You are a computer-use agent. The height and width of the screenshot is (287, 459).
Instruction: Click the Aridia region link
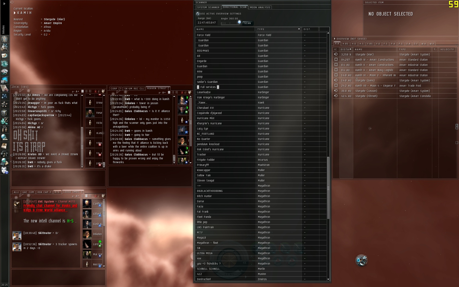tap(47, 31)
